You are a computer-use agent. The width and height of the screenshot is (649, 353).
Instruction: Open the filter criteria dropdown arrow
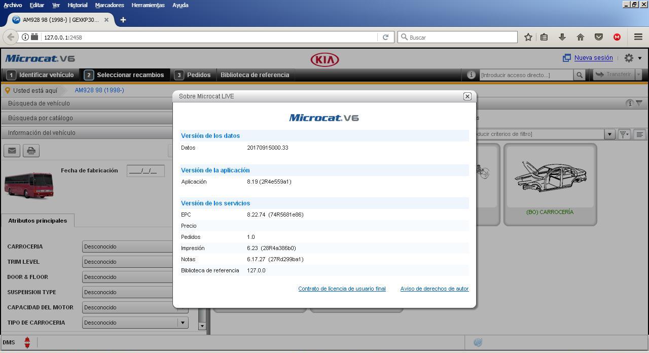coord(609,134)
